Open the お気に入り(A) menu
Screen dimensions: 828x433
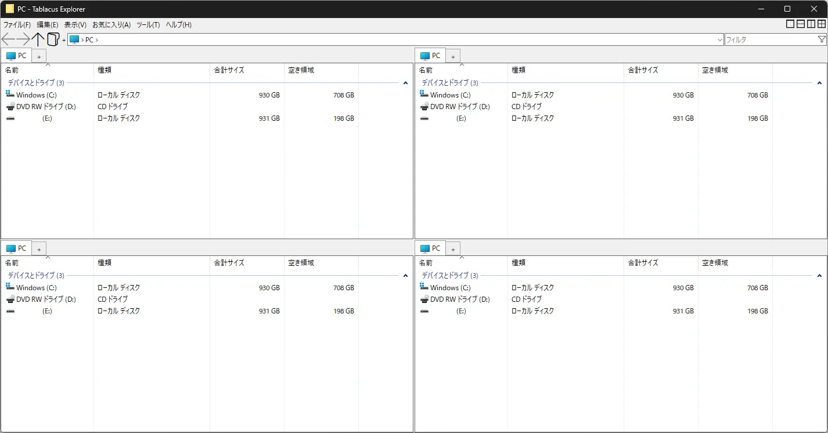click(111, 25)
